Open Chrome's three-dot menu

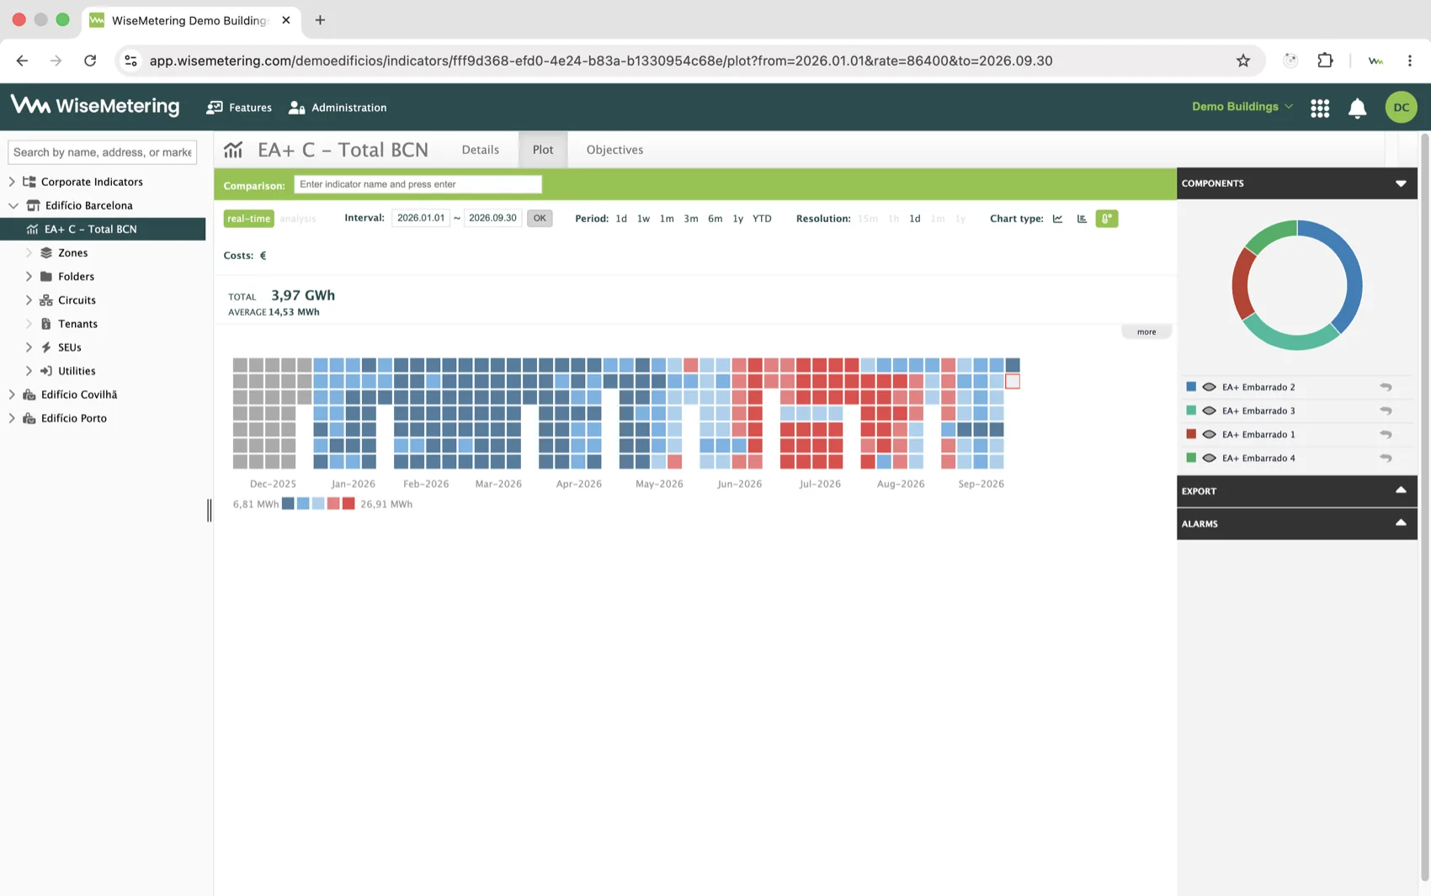point(1410,61)
